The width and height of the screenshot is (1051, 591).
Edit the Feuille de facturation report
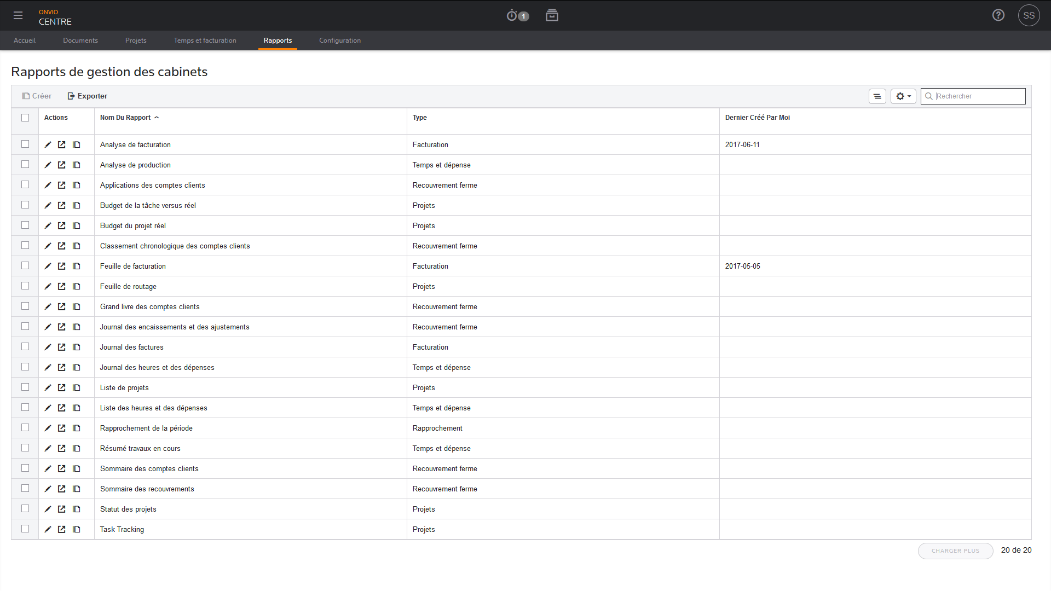pyautogui.click(x=48, y=266)
